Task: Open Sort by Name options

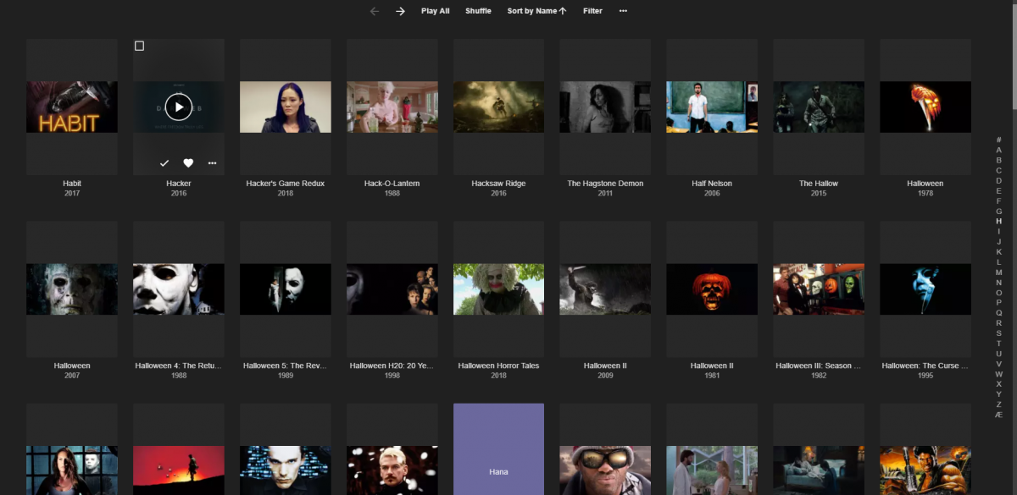Action: pyautogui.click(x=536, y=11)
